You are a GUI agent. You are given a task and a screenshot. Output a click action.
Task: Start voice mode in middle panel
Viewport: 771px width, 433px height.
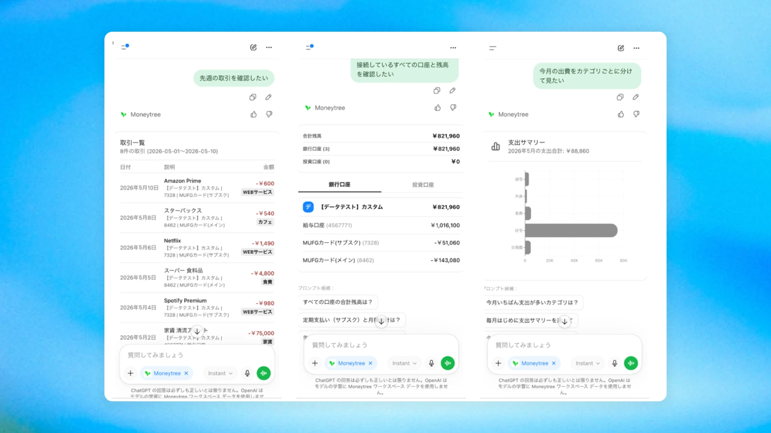(x=448, y=363)
